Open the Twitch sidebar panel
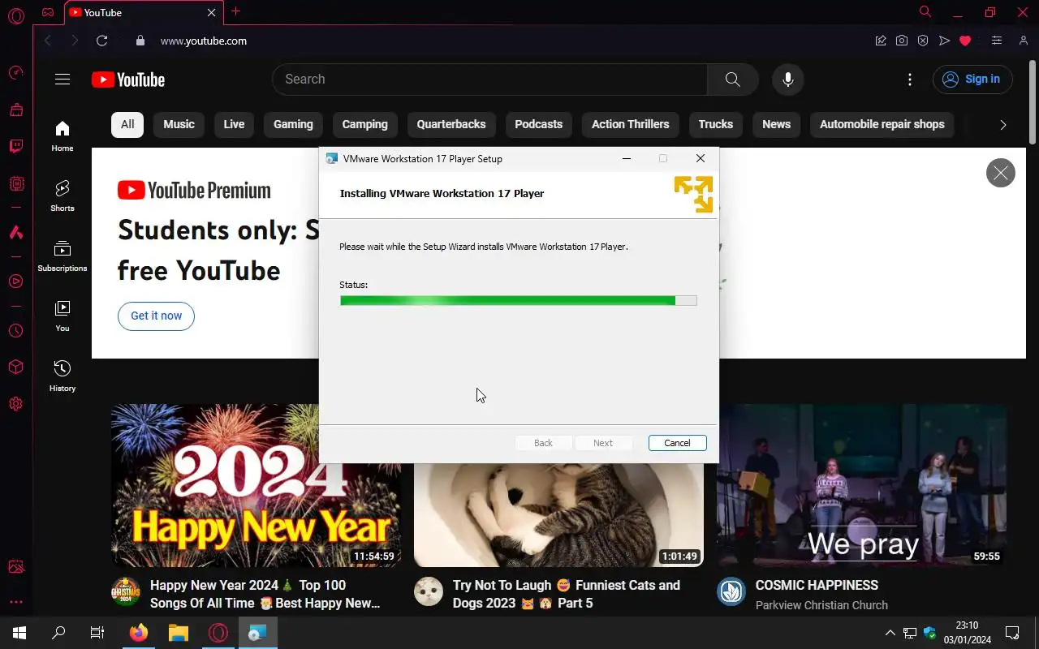This screenshot has width=1039, height=649. tap(15, 147)
